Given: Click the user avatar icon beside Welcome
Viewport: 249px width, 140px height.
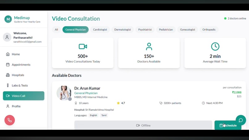Looking at the screenshot, I should pos(7,37).
